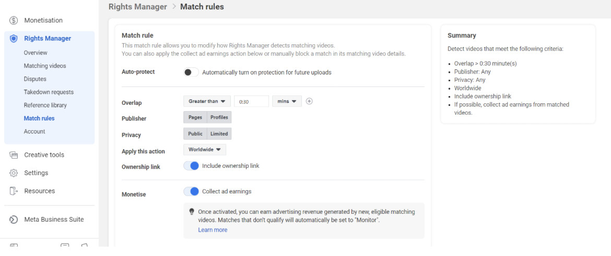Screen dimensions: 611x256
Task: Open the mins unit dropdown
Action: click(287, 101)
